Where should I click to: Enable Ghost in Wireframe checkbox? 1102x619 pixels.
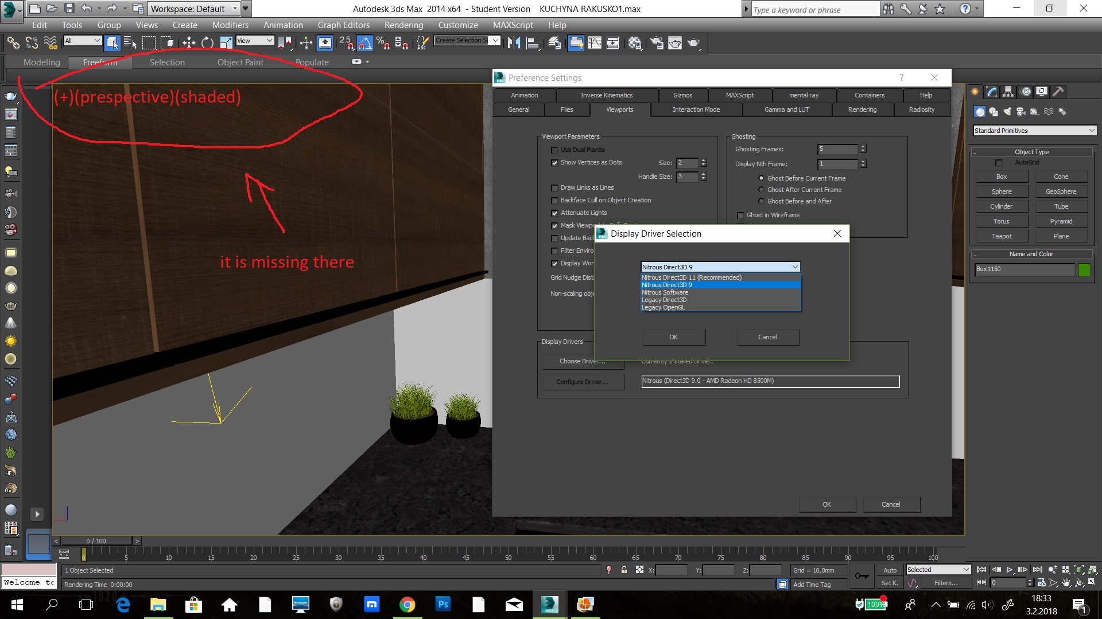pyautogui.click(x=740, y=216)
